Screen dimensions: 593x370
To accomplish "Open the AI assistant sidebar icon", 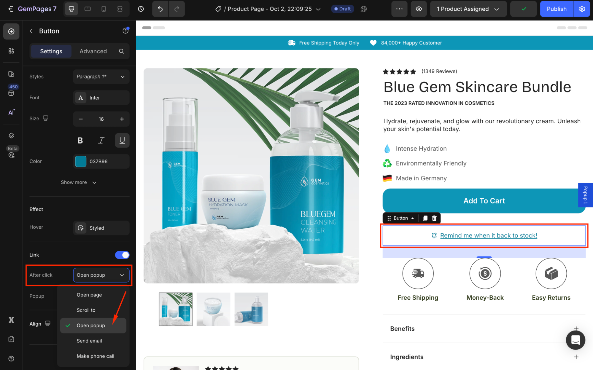I will 11,112.
